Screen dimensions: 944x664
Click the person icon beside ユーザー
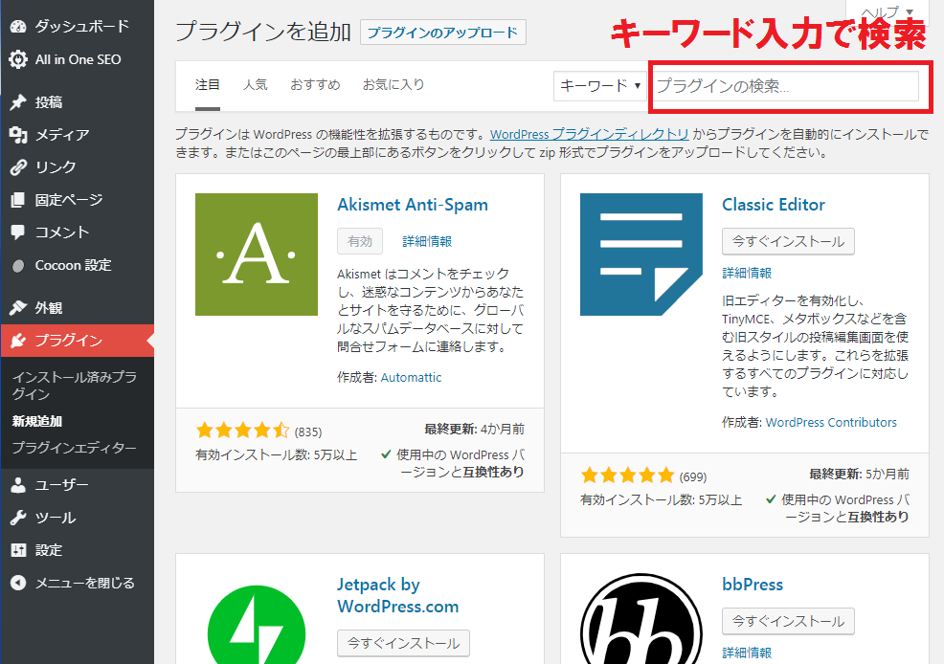(18, 485)
